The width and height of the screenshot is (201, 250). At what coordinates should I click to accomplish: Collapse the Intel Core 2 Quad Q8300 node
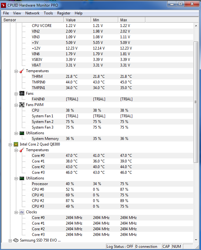point(10,145)
